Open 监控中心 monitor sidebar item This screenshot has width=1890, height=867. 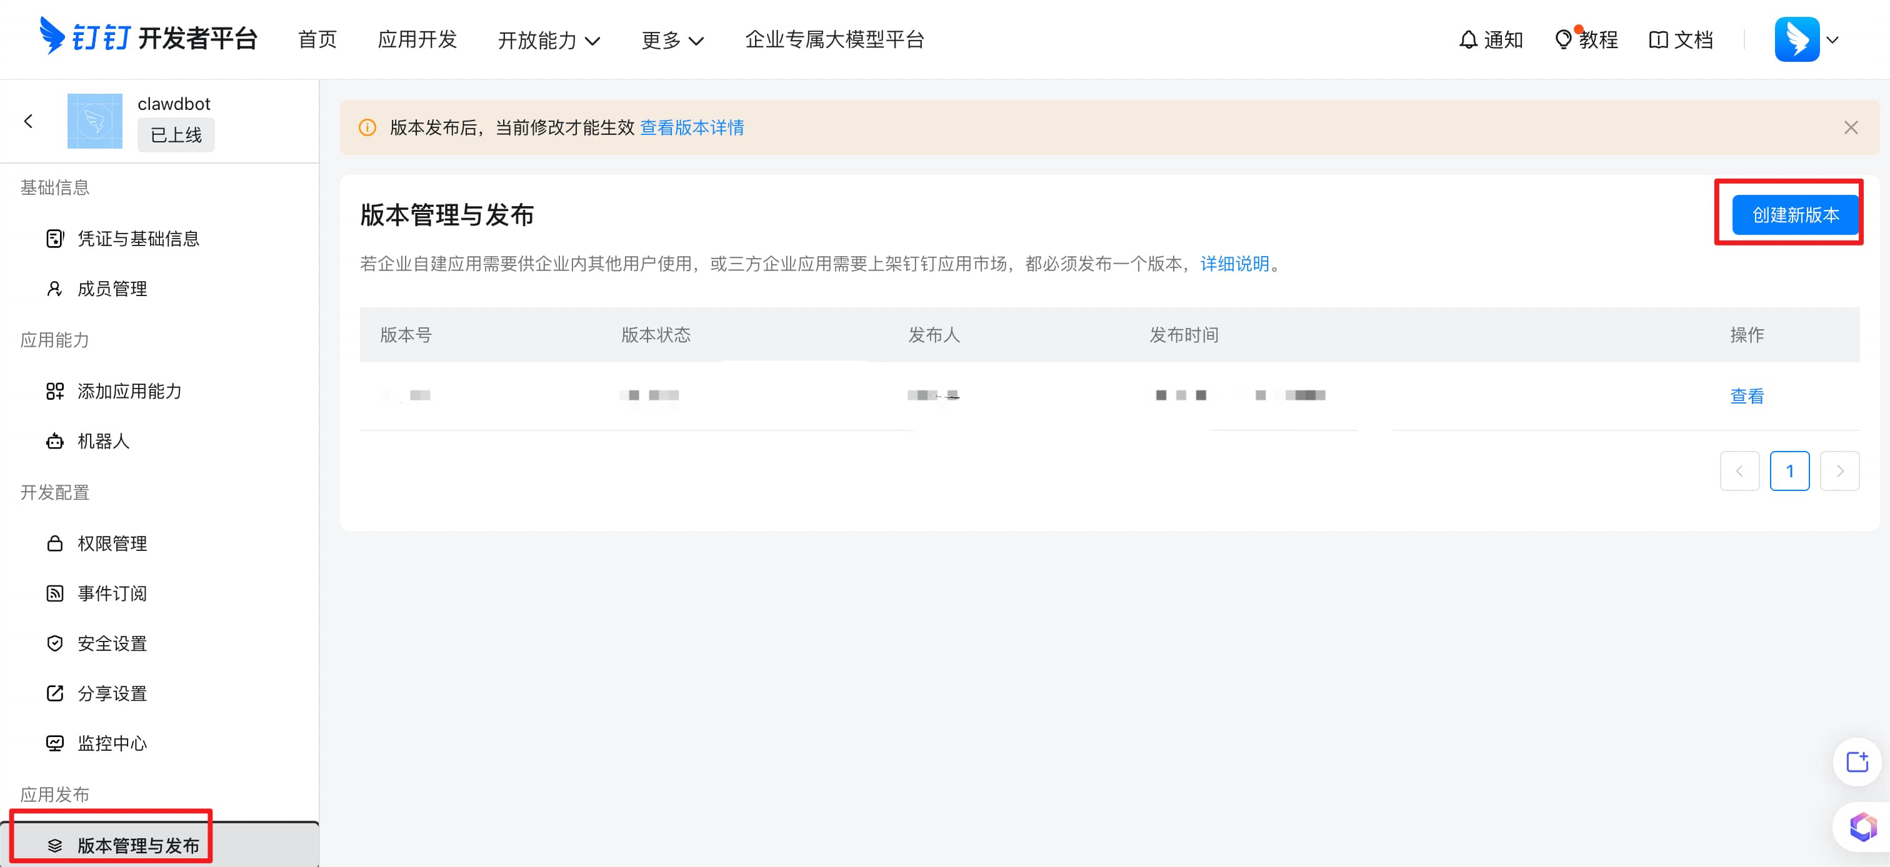(x=111, y=743)
